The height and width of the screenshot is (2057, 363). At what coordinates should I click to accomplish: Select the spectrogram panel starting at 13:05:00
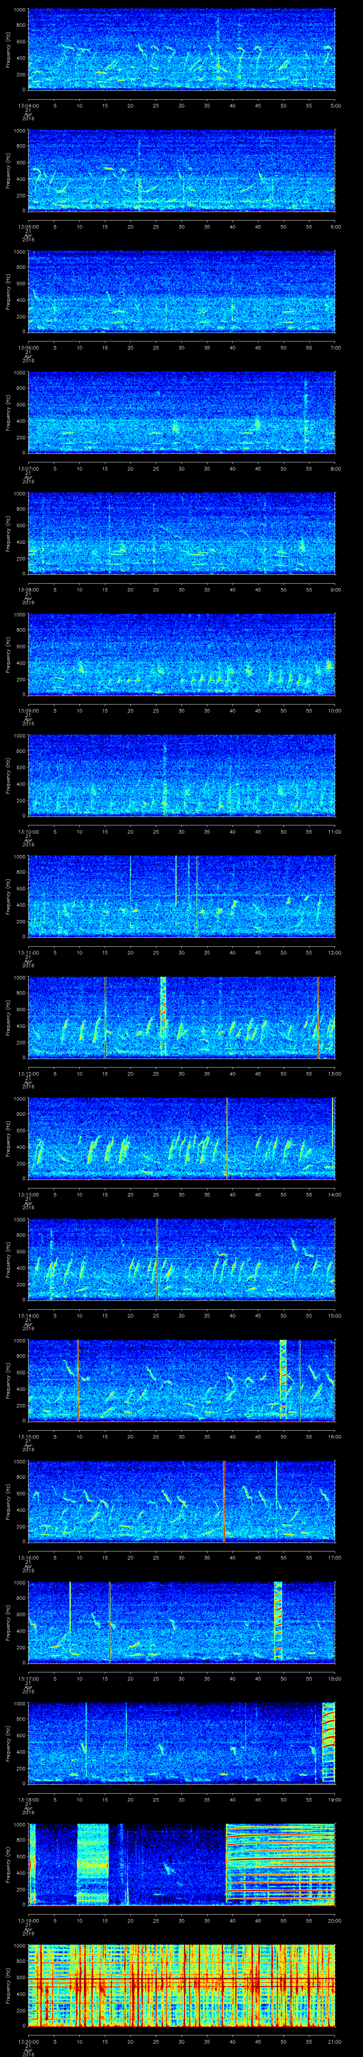click(x=181, y=170)
